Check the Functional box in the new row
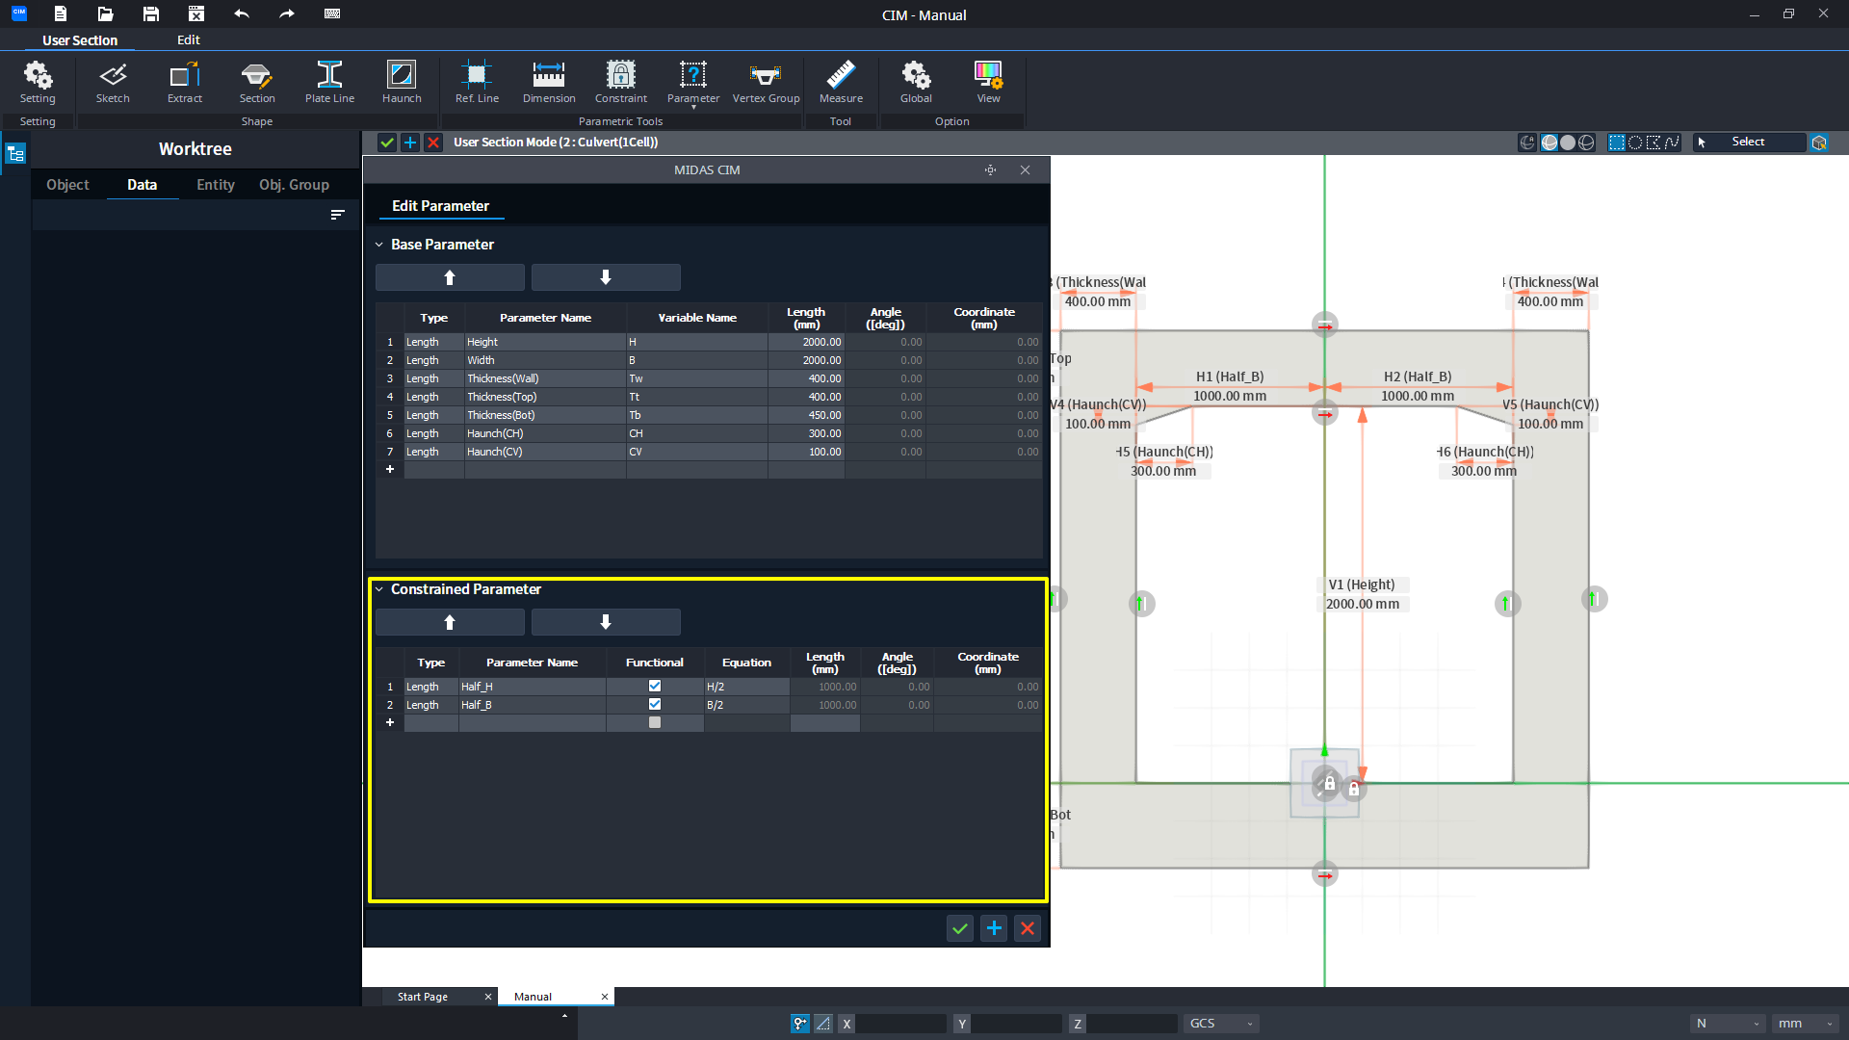The image size is (1849, 1040). (655, 722)
